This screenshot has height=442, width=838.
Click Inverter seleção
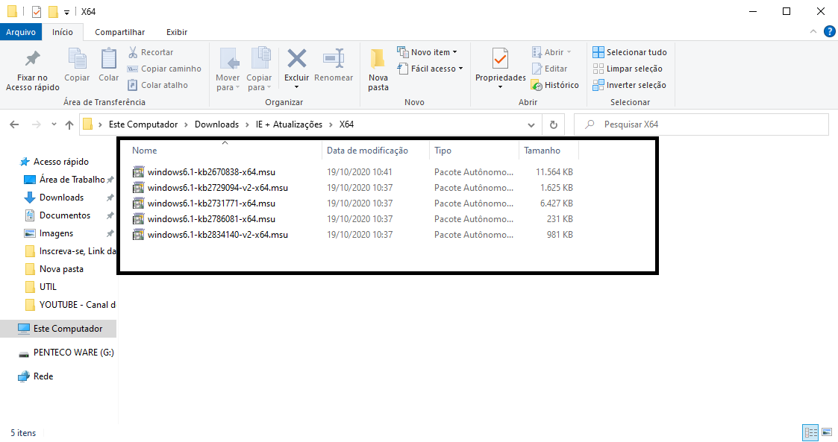(629, 85)
